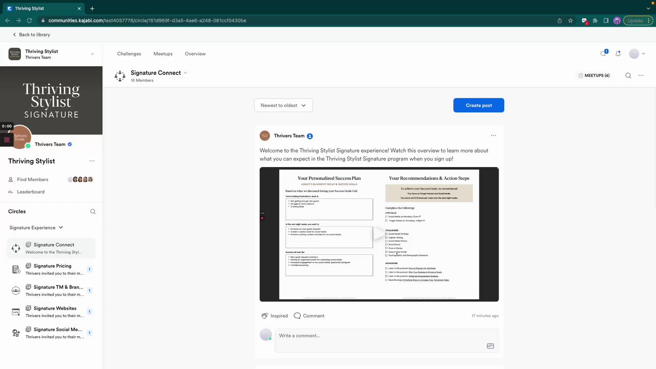This screenshot has height=369, width=656.
Task: Collapse the Thriving Stylist community header chevron
Action: tap(92, 54)
